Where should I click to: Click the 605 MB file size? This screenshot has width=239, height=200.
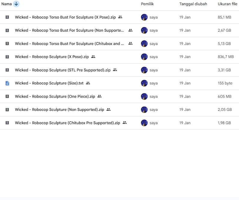click(225, 96)
